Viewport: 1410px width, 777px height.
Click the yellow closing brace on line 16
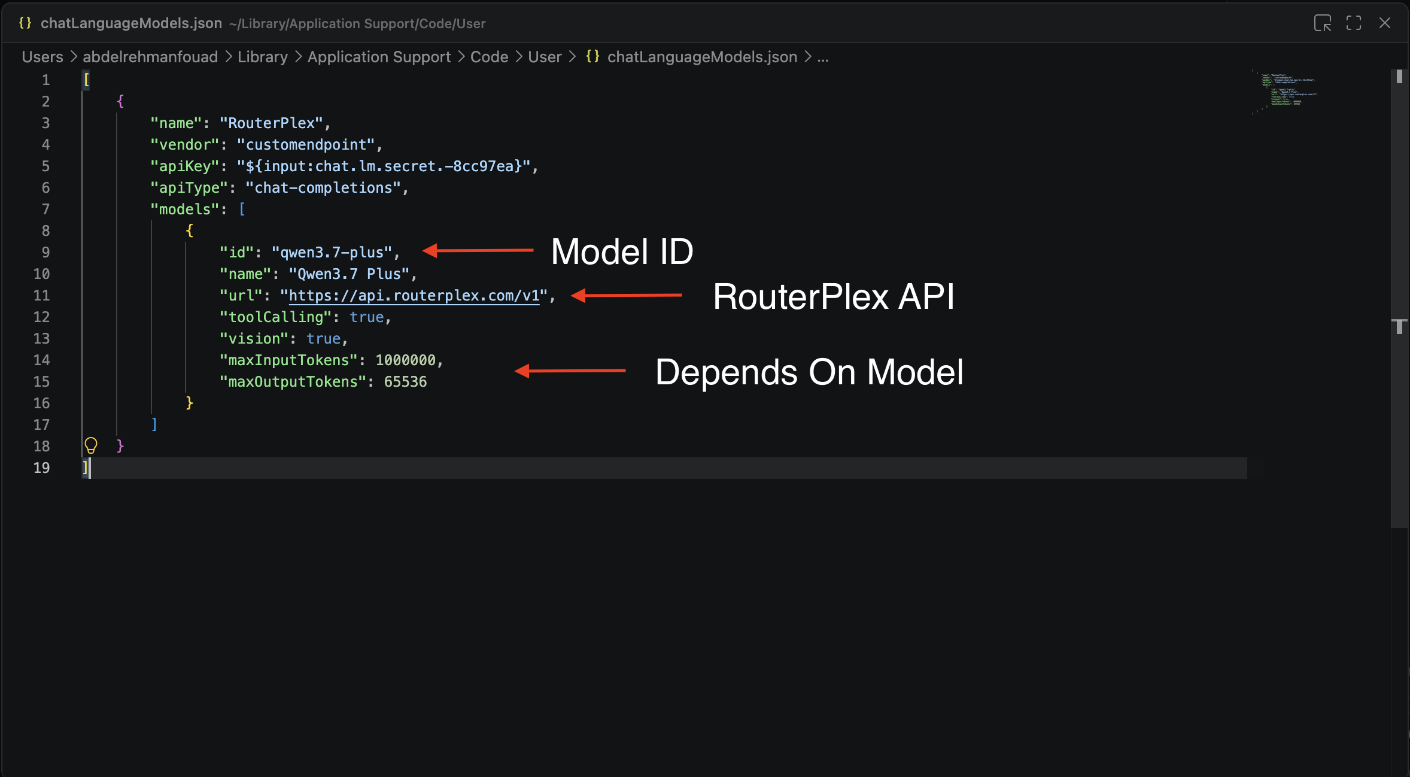189,402
